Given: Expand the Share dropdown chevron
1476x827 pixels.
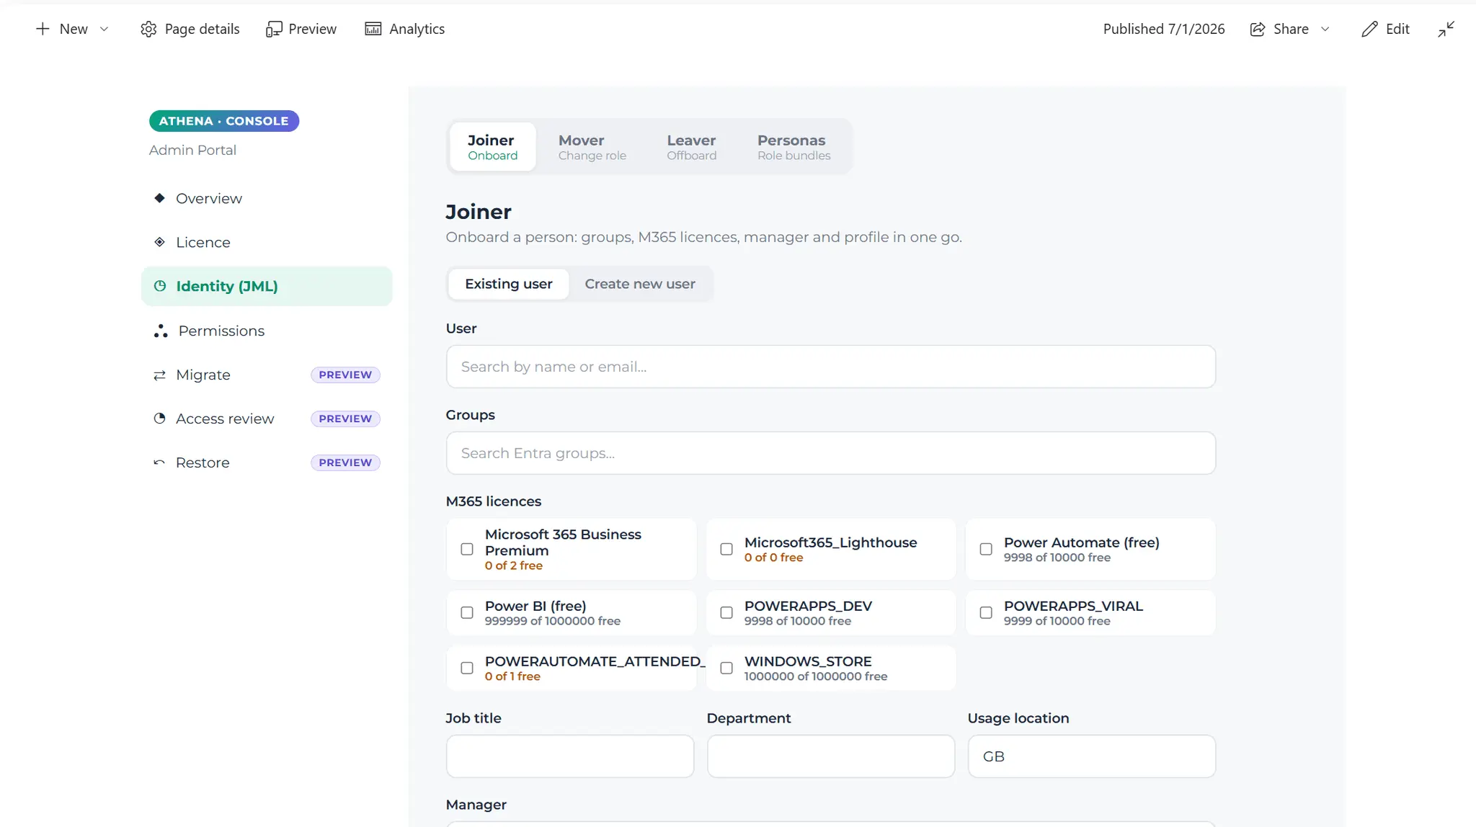Looking at the screenshot, I should point(1325,29).
